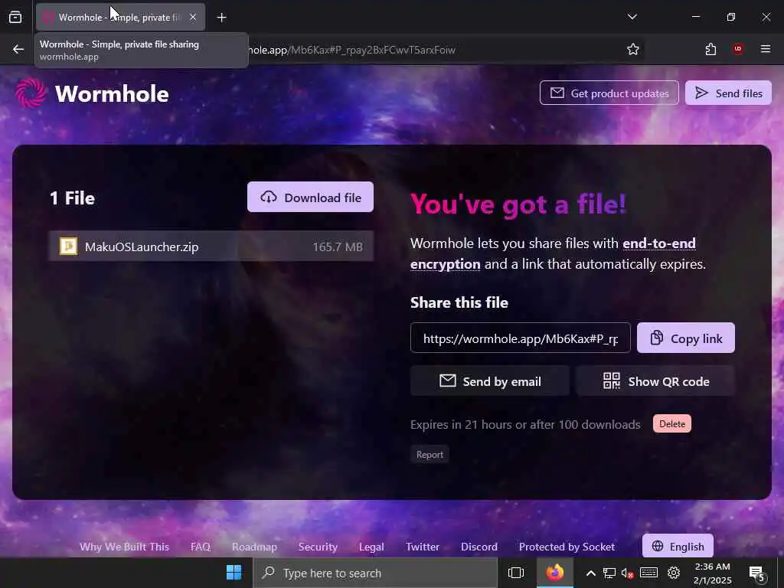Click the Expires in 21 hours text
The width and height of the screenshot is (784, 588).
click(x=525, y=424)
